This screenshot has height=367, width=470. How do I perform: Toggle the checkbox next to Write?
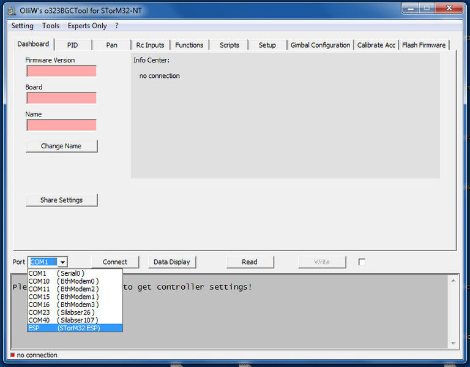pos(362,262)
